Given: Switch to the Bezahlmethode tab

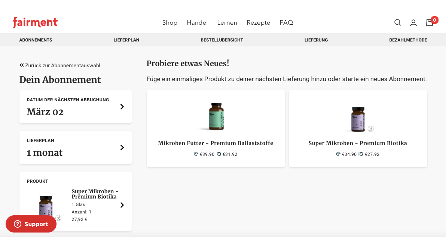Looking at the screenshot, I should (x=408, y=40).
